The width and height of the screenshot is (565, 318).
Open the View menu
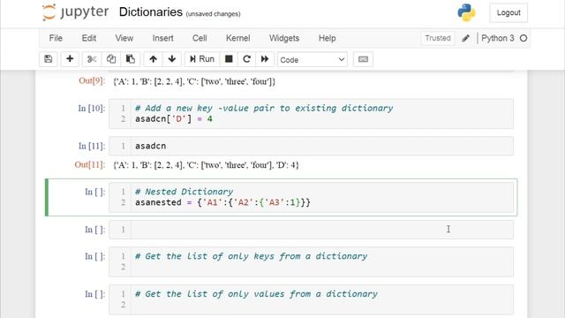[x=124, y=38]
